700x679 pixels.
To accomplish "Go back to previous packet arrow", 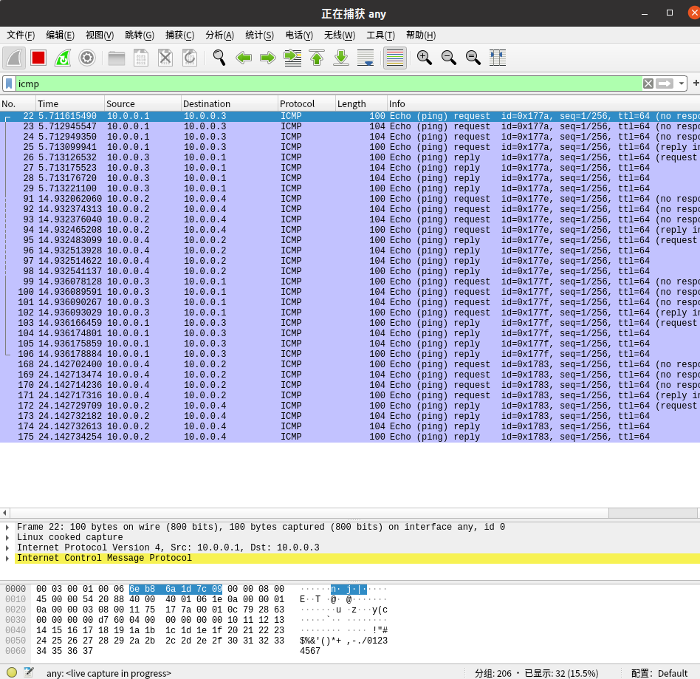I will pos(244,58).
